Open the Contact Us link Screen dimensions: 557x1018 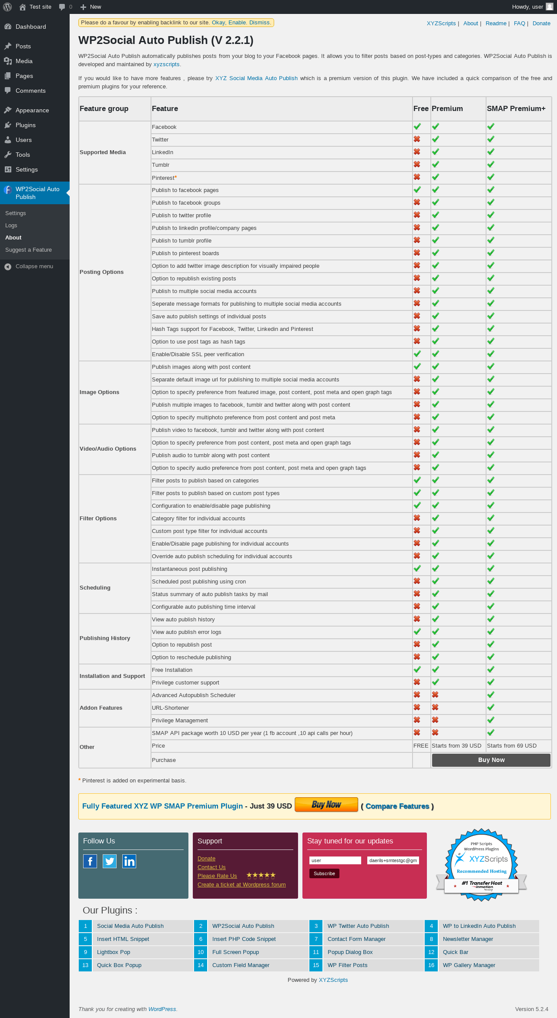(x=211, y=867)
